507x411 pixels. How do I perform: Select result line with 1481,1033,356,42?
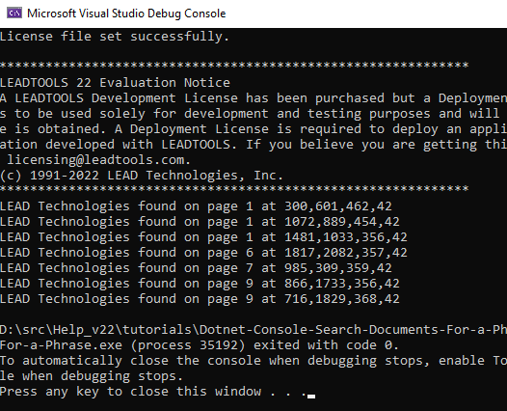(203, 237)
